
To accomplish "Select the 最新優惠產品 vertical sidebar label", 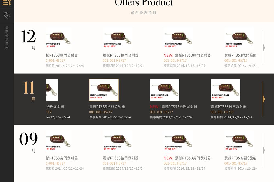I will tap(7, 38).
